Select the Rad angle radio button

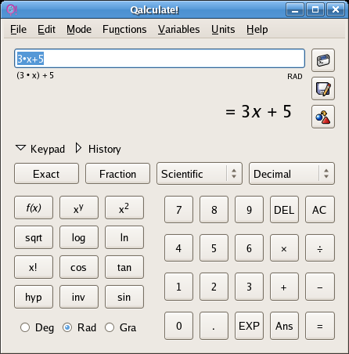click(x=67, y=327)
